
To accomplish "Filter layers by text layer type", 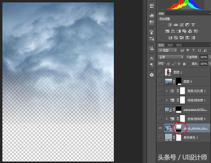I will click(x=194, y=50).
